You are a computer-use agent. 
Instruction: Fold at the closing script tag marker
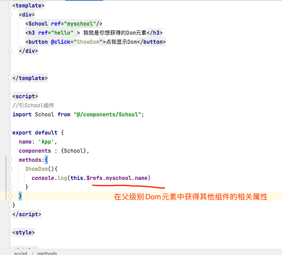tap(10, 214)
